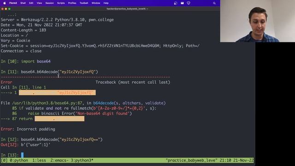Click traceback line 85 "if validate"

(84, 108)
